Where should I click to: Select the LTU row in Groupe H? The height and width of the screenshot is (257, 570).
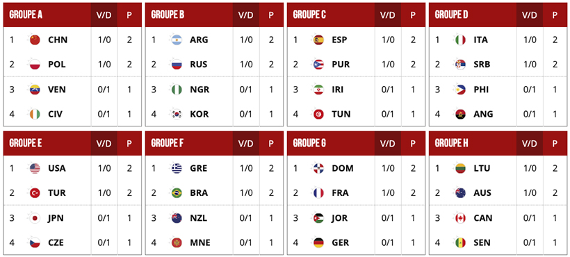click(x=498, y=168)
